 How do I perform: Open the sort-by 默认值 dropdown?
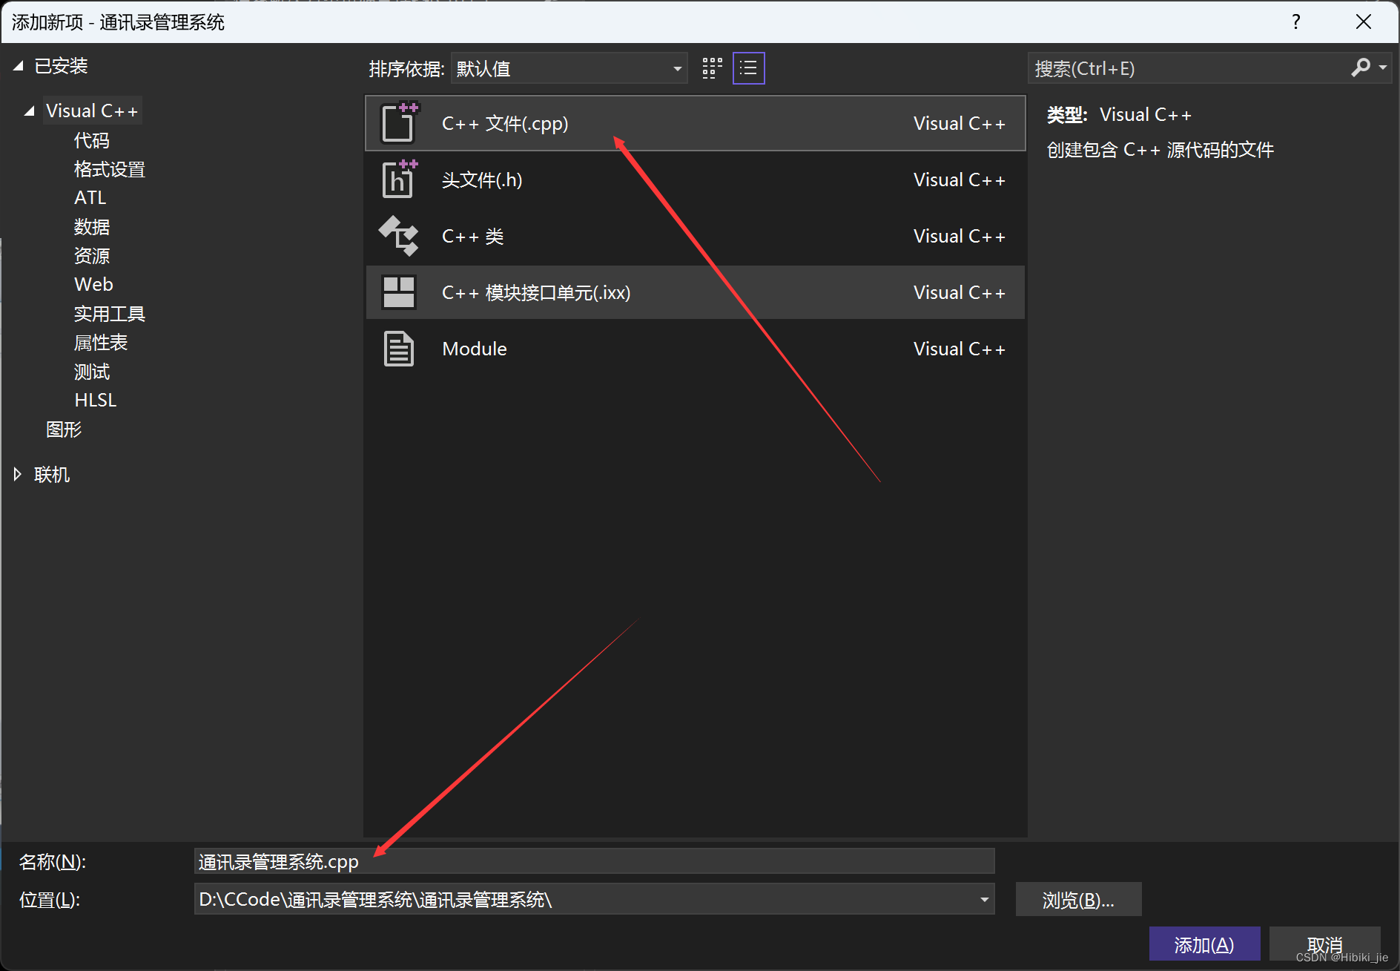click(569, 68)
